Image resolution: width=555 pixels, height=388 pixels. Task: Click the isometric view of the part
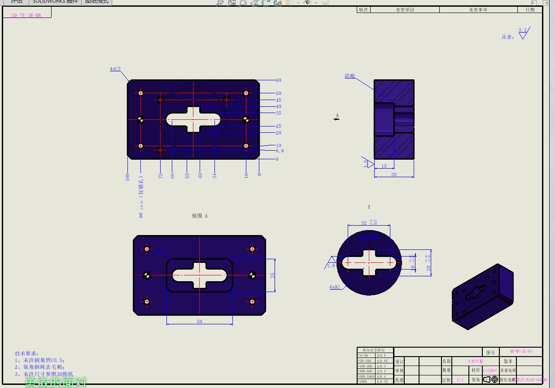point(482,296)
